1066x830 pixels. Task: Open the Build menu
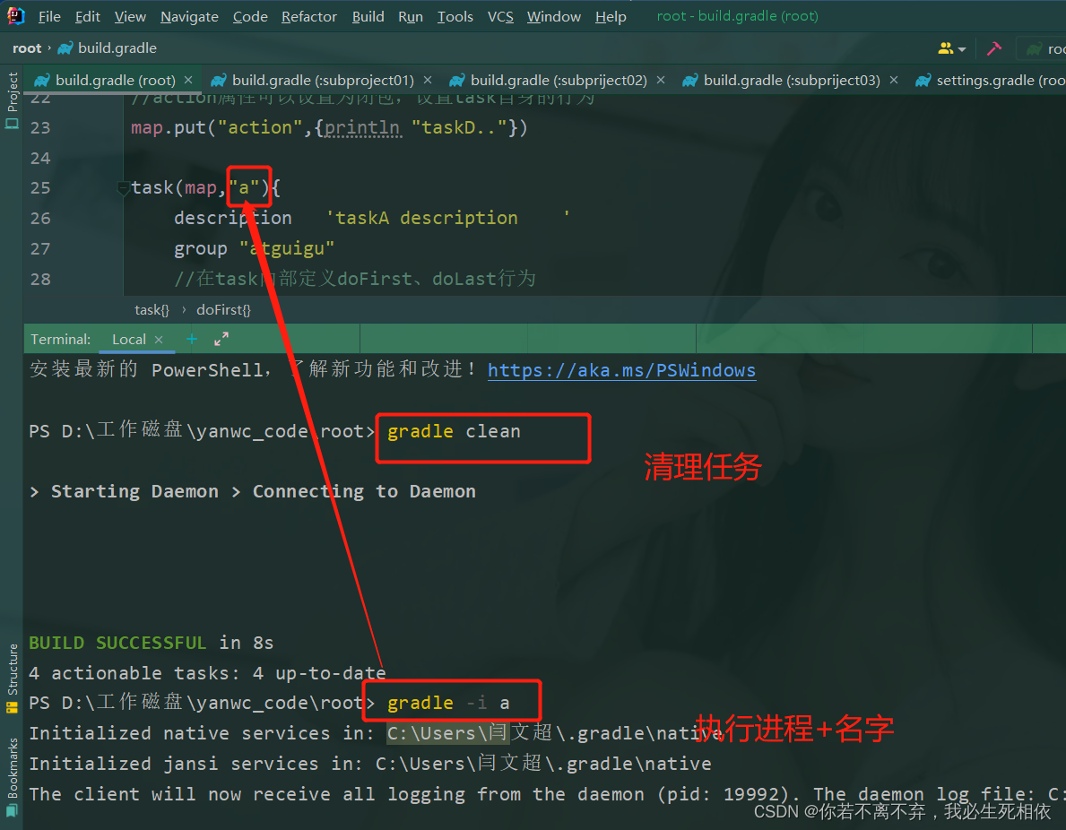(x=368, y=16)
